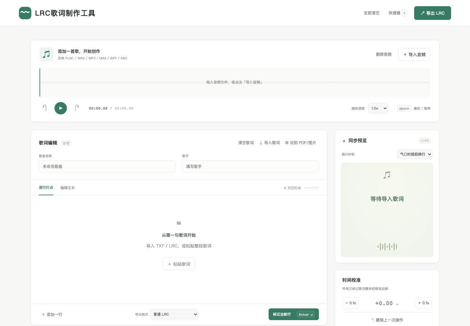The image size is (470, 326).
Task: Click the question mark shortcut key badge
Action: 405,13
